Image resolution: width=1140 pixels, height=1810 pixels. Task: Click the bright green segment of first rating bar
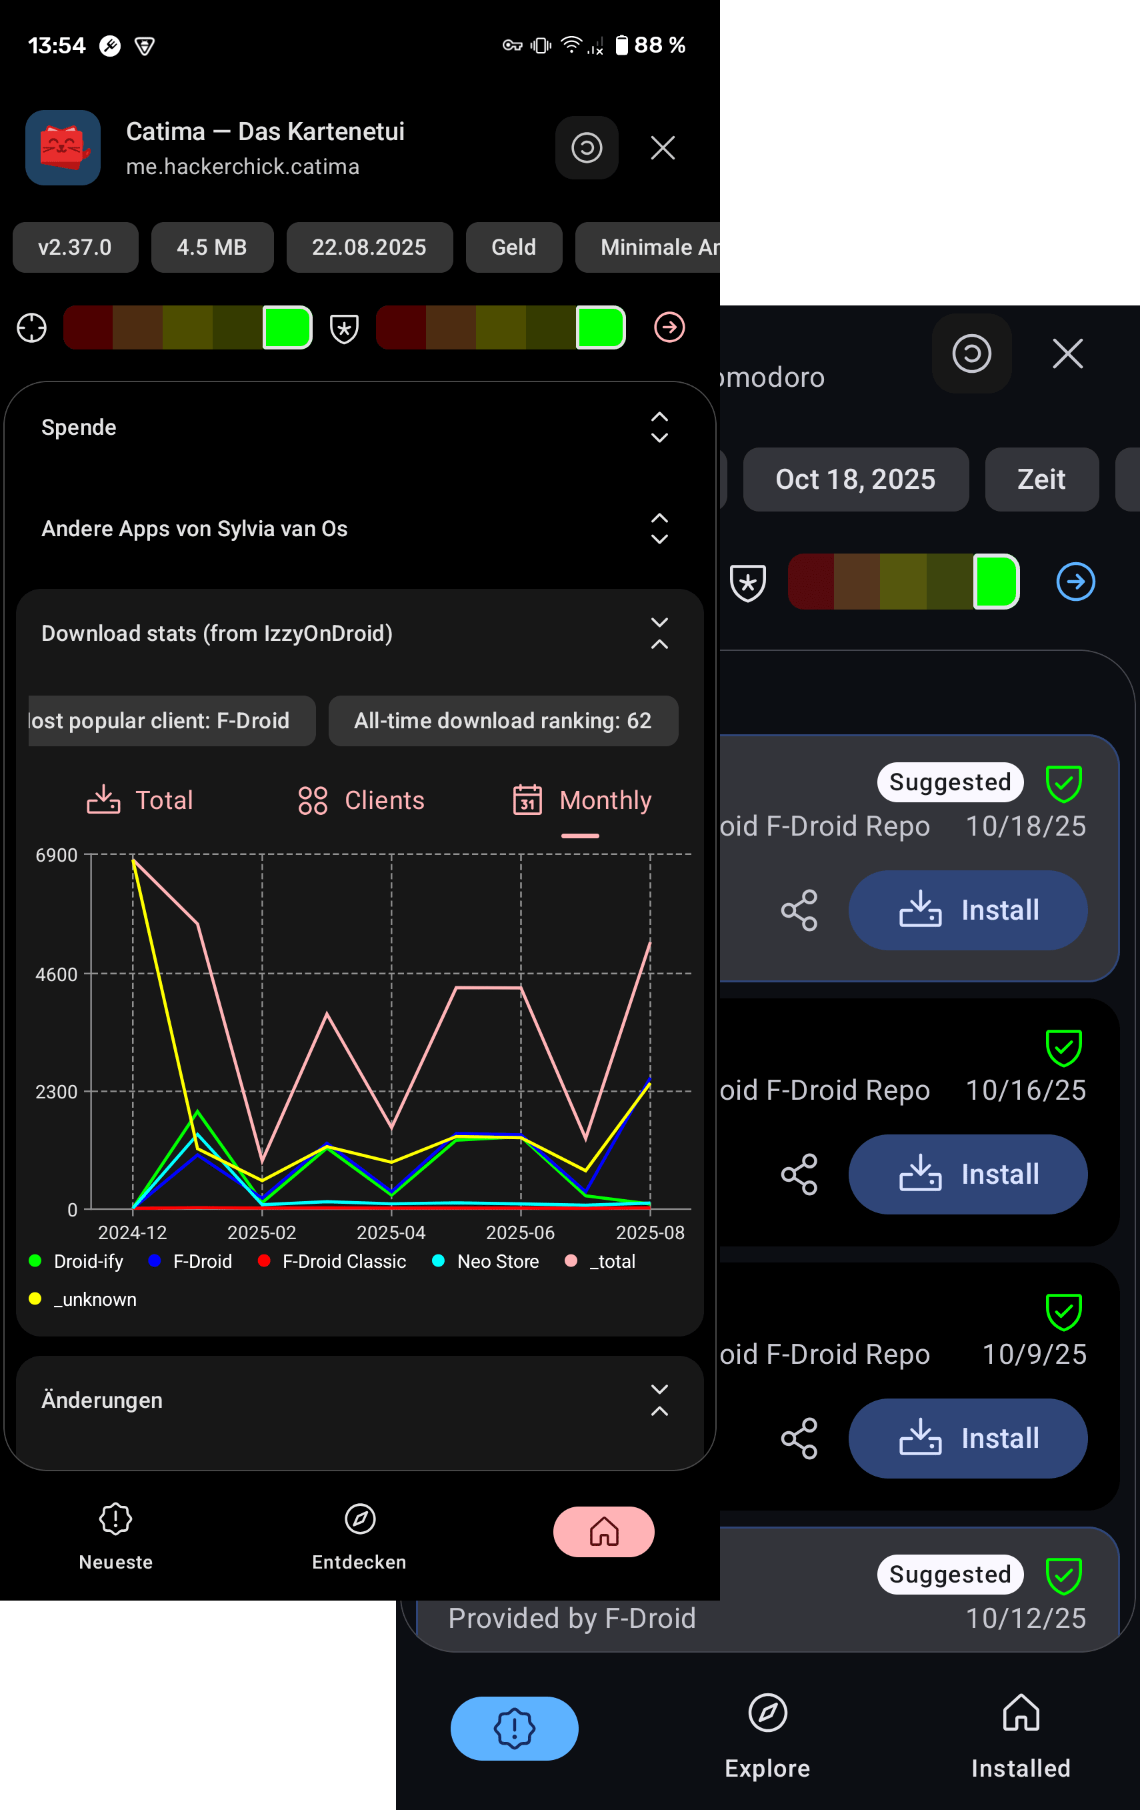pyautogui.click(x=287, y=327)
